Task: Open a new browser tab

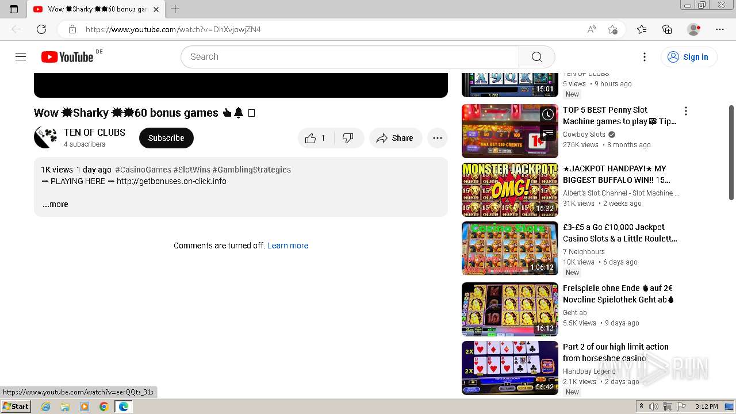Action: pyautogui.click(x=175, y=9)
